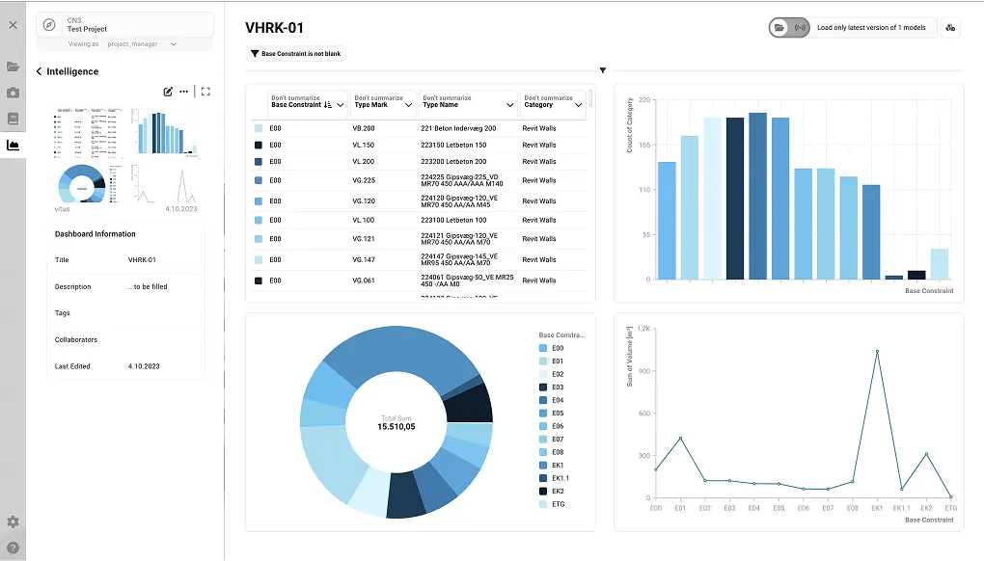
Task: Click the compass project icon
Action: [49, 25]
